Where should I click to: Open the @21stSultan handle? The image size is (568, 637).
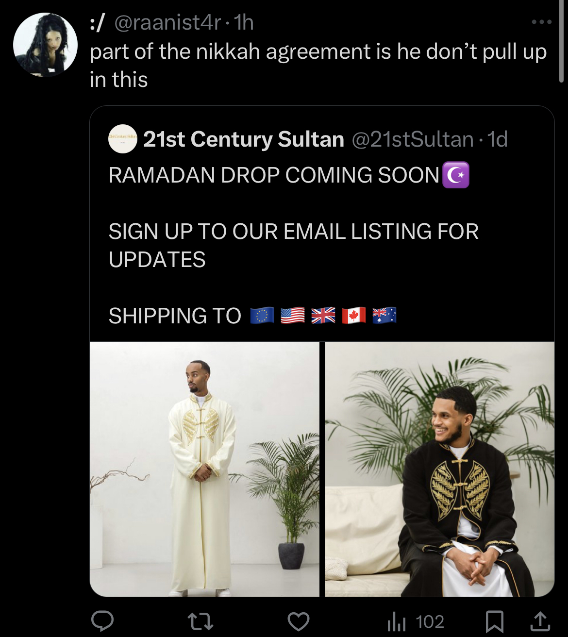(x=412, y=139)
